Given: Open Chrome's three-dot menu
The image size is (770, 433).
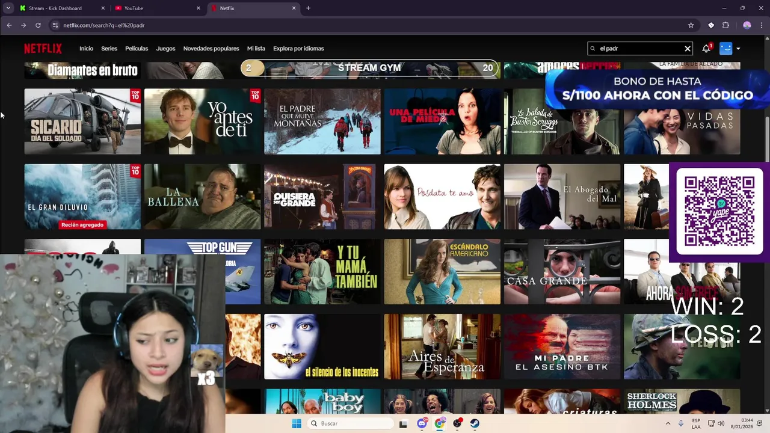Looking at the screenshot, I should (762, 25).
